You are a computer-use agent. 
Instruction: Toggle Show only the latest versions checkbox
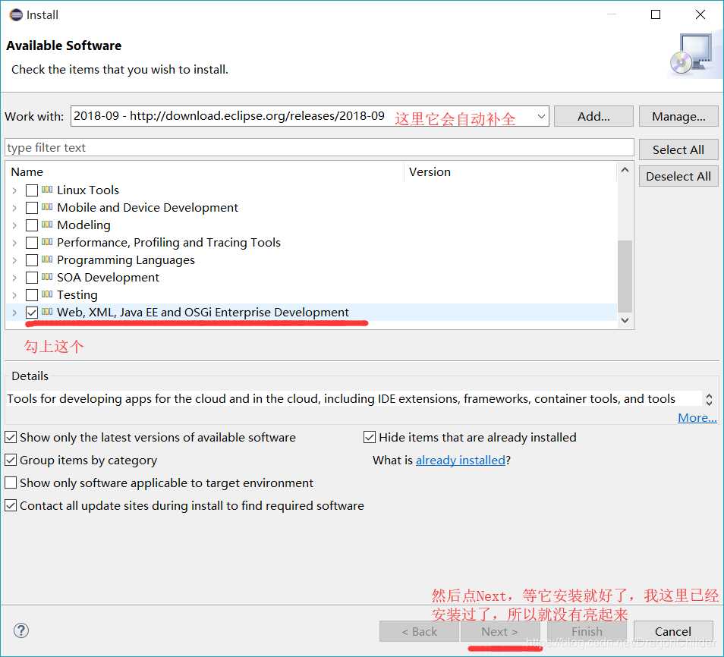pyautogui.click(x=11, y=437)
